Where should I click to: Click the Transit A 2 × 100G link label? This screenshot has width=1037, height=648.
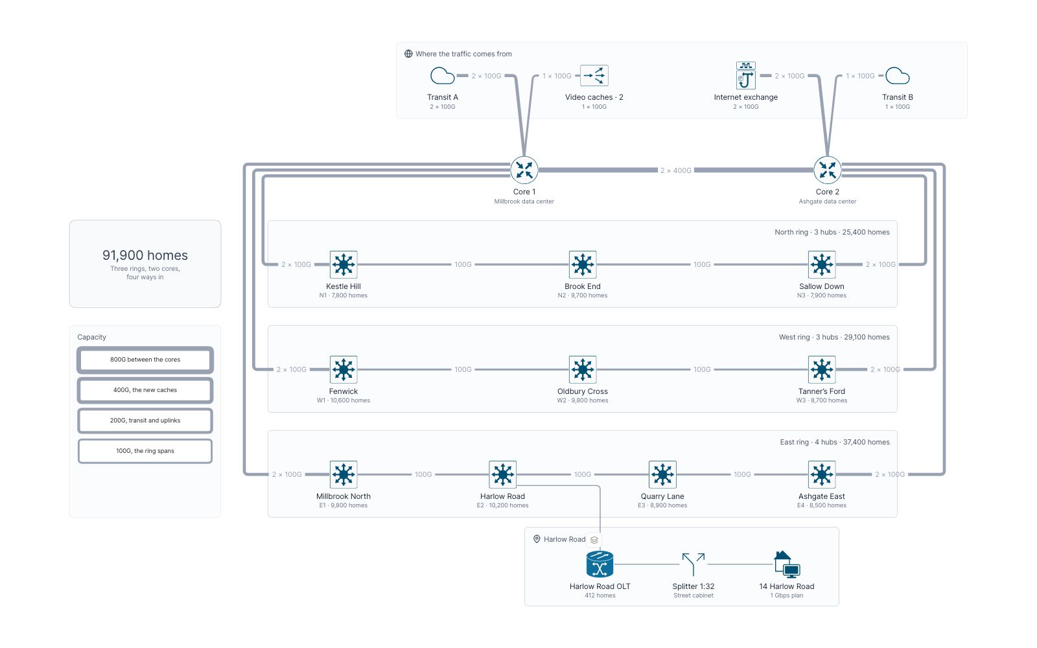coord(486,76)
